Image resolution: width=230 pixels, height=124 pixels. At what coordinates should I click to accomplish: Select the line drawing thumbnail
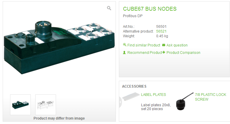(x=46, y=104)
